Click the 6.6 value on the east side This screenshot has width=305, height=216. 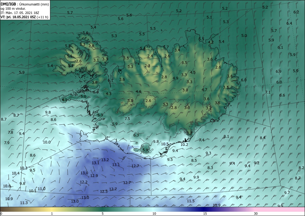click(282, 95)
